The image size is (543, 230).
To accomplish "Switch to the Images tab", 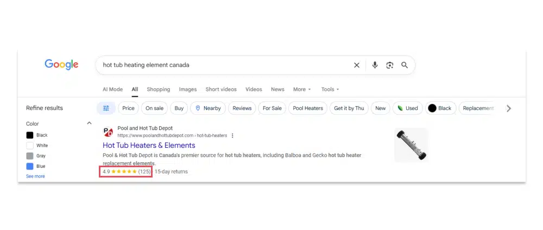I will coord(188,89).
